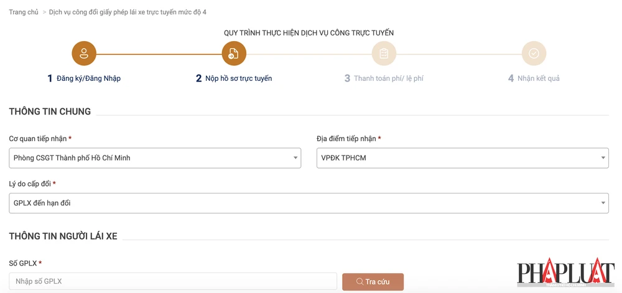This screenshot has height=293, width=622.
Task: Click the THÔNG TIN CHUNG section heading
Action: tap(50, 112)
